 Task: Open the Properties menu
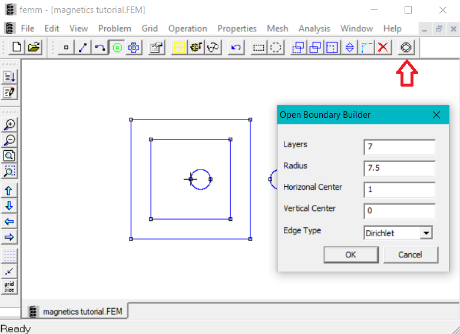coord(237,28)
